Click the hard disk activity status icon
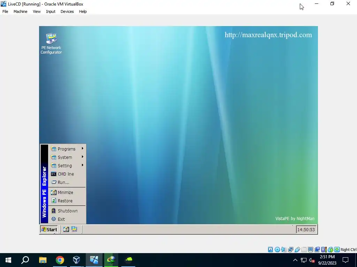The image size is (357, 267). coord(270,250)
